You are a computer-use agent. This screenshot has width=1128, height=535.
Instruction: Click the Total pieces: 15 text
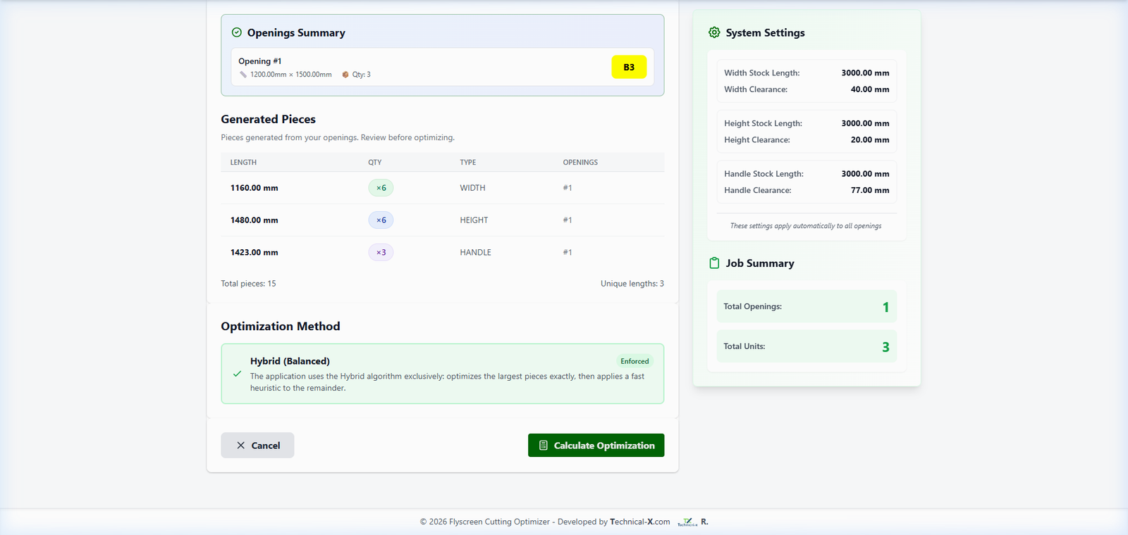(248, 284)
